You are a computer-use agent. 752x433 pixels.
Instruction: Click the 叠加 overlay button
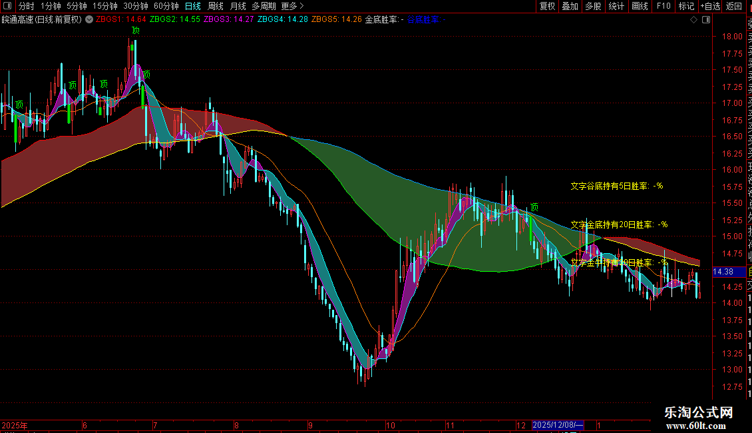[570, 6]
